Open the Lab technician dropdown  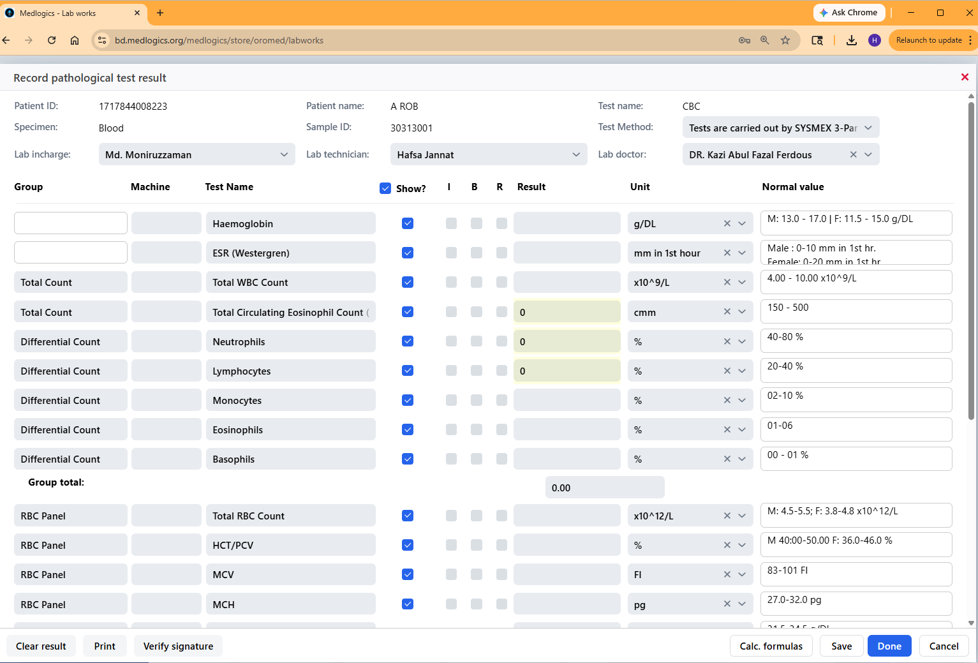pos(576,154)
